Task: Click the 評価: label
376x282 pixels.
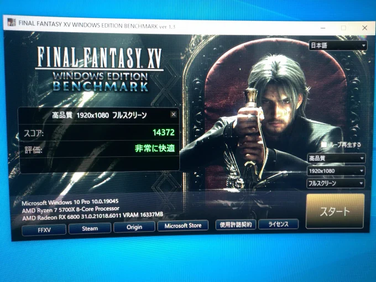Action: click(33, 150)
